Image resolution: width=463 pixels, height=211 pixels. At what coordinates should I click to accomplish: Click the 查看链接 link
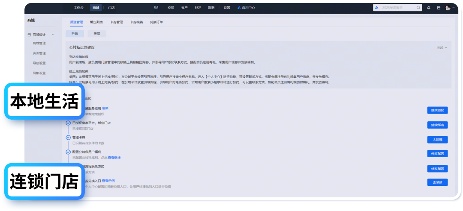[114, 158]
